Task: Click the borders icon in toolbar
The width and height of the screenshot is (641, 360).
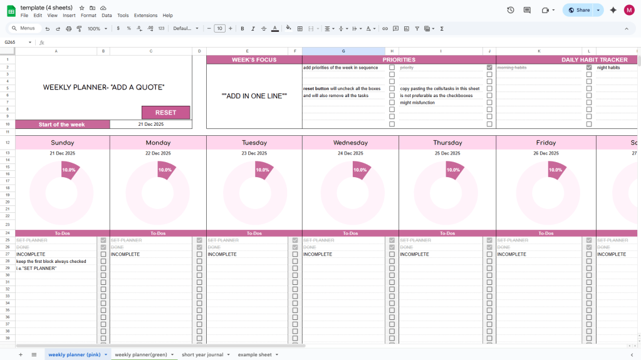Action: pos(300,29)
